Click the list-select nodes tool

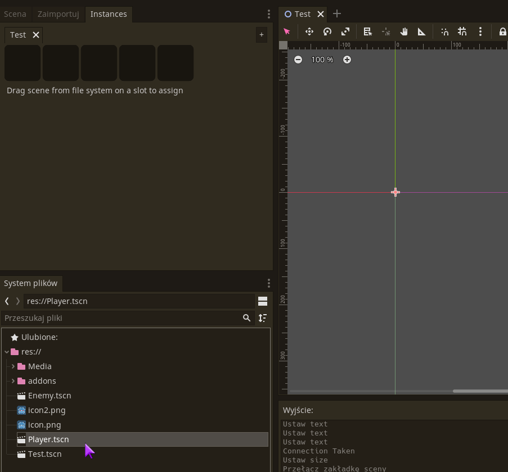(368, 31)
